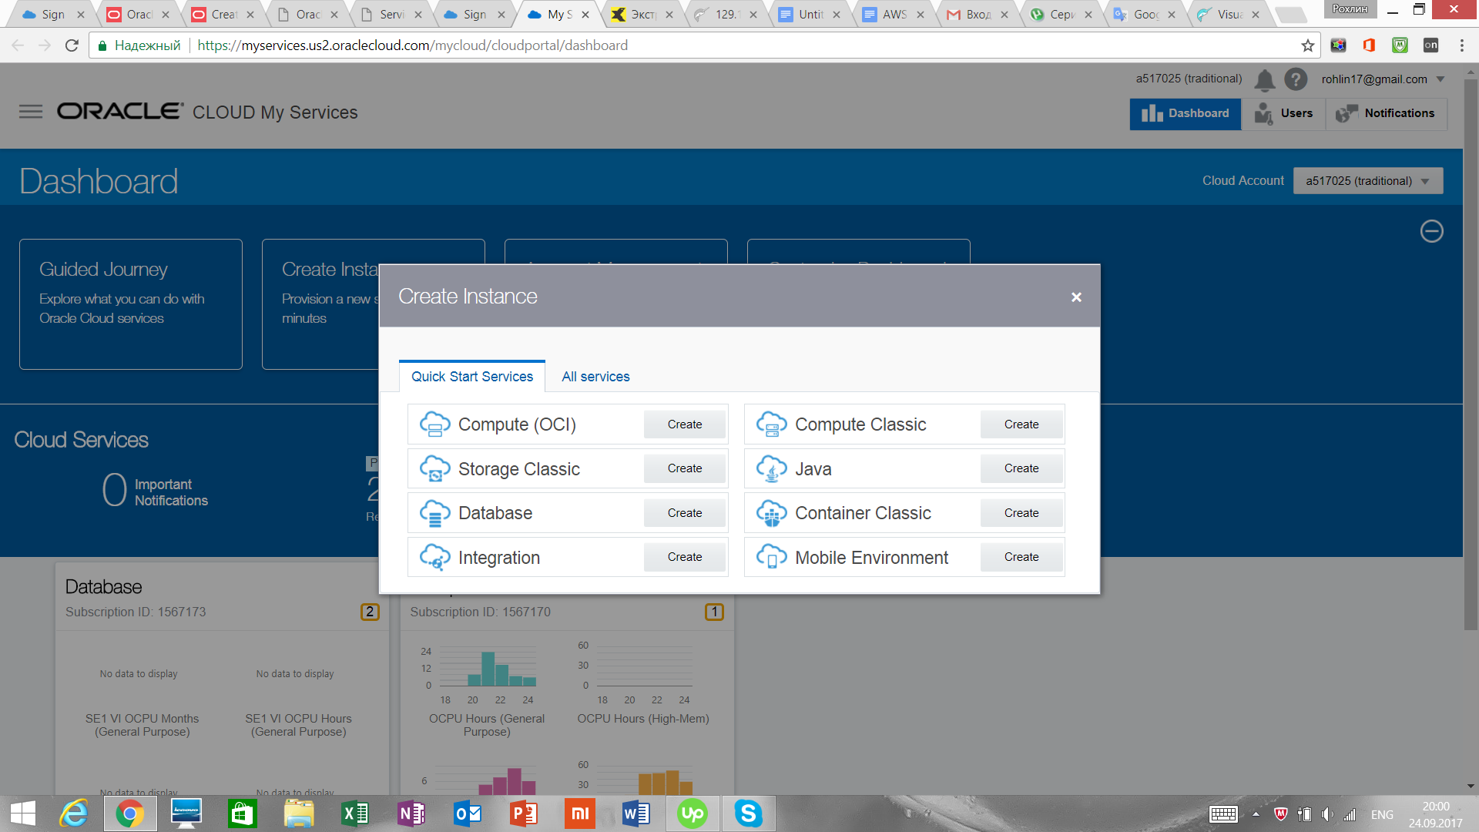This screenshot has height=832, width=1479.
Task: Switch to the All services tab
Action: (595, 377)
